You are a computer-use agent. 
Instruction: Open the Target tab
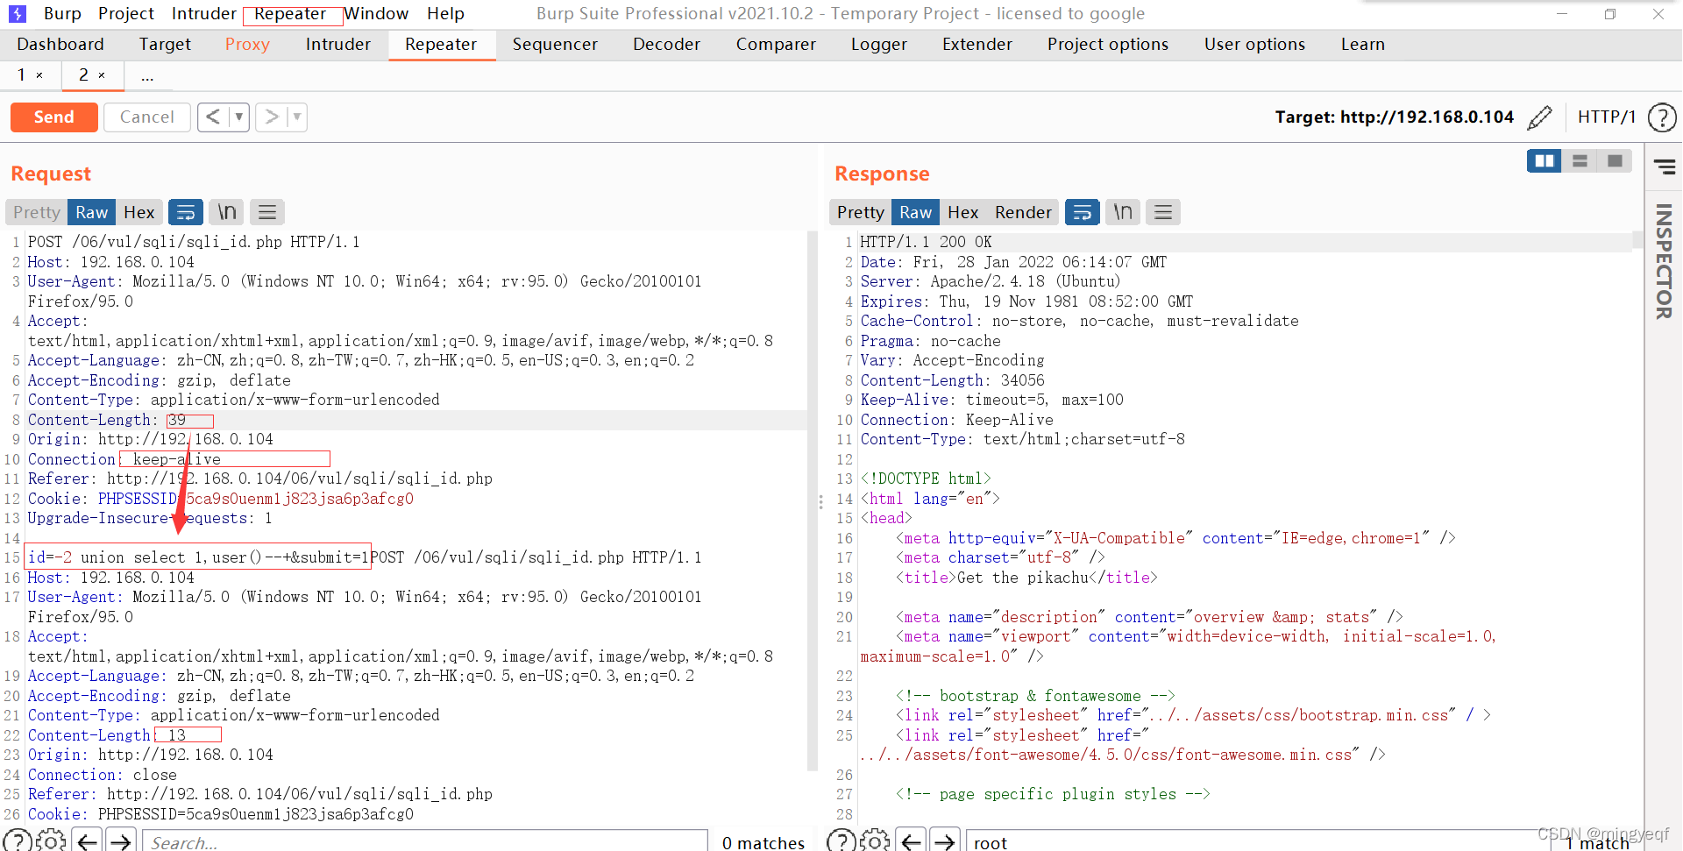[165, 45]
